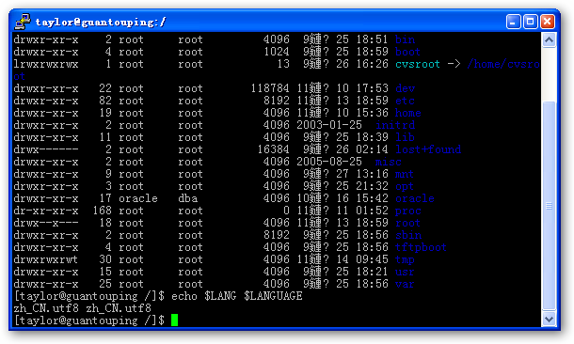The height and width of the screenshot is (344, 574).
Task: Close the terminal window
Action: [548, 22]
